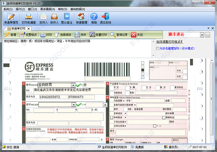The width and height of the screenshot is (217, 152).
Task: Tick the 易损专送 checkbox
Action: 164,118
